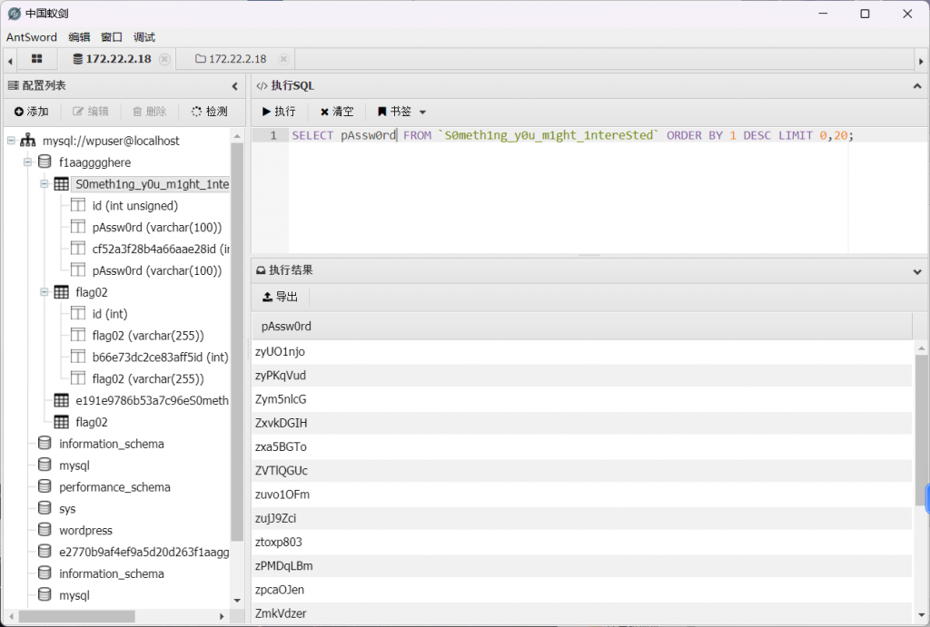Open the 书签 bookmark dropdown
Viewport: 930px width, 627px height.
(x=401, y=112)
